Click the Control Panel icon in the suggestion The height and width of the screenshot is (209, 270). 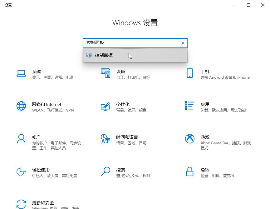[x=89, y=55]
